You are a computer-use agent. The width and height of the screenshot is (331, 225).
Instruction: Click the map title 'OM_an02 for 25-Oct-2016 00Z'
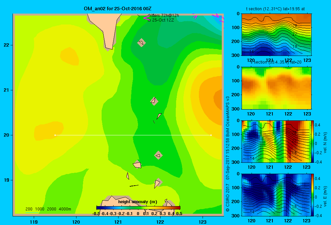[118, 9]
